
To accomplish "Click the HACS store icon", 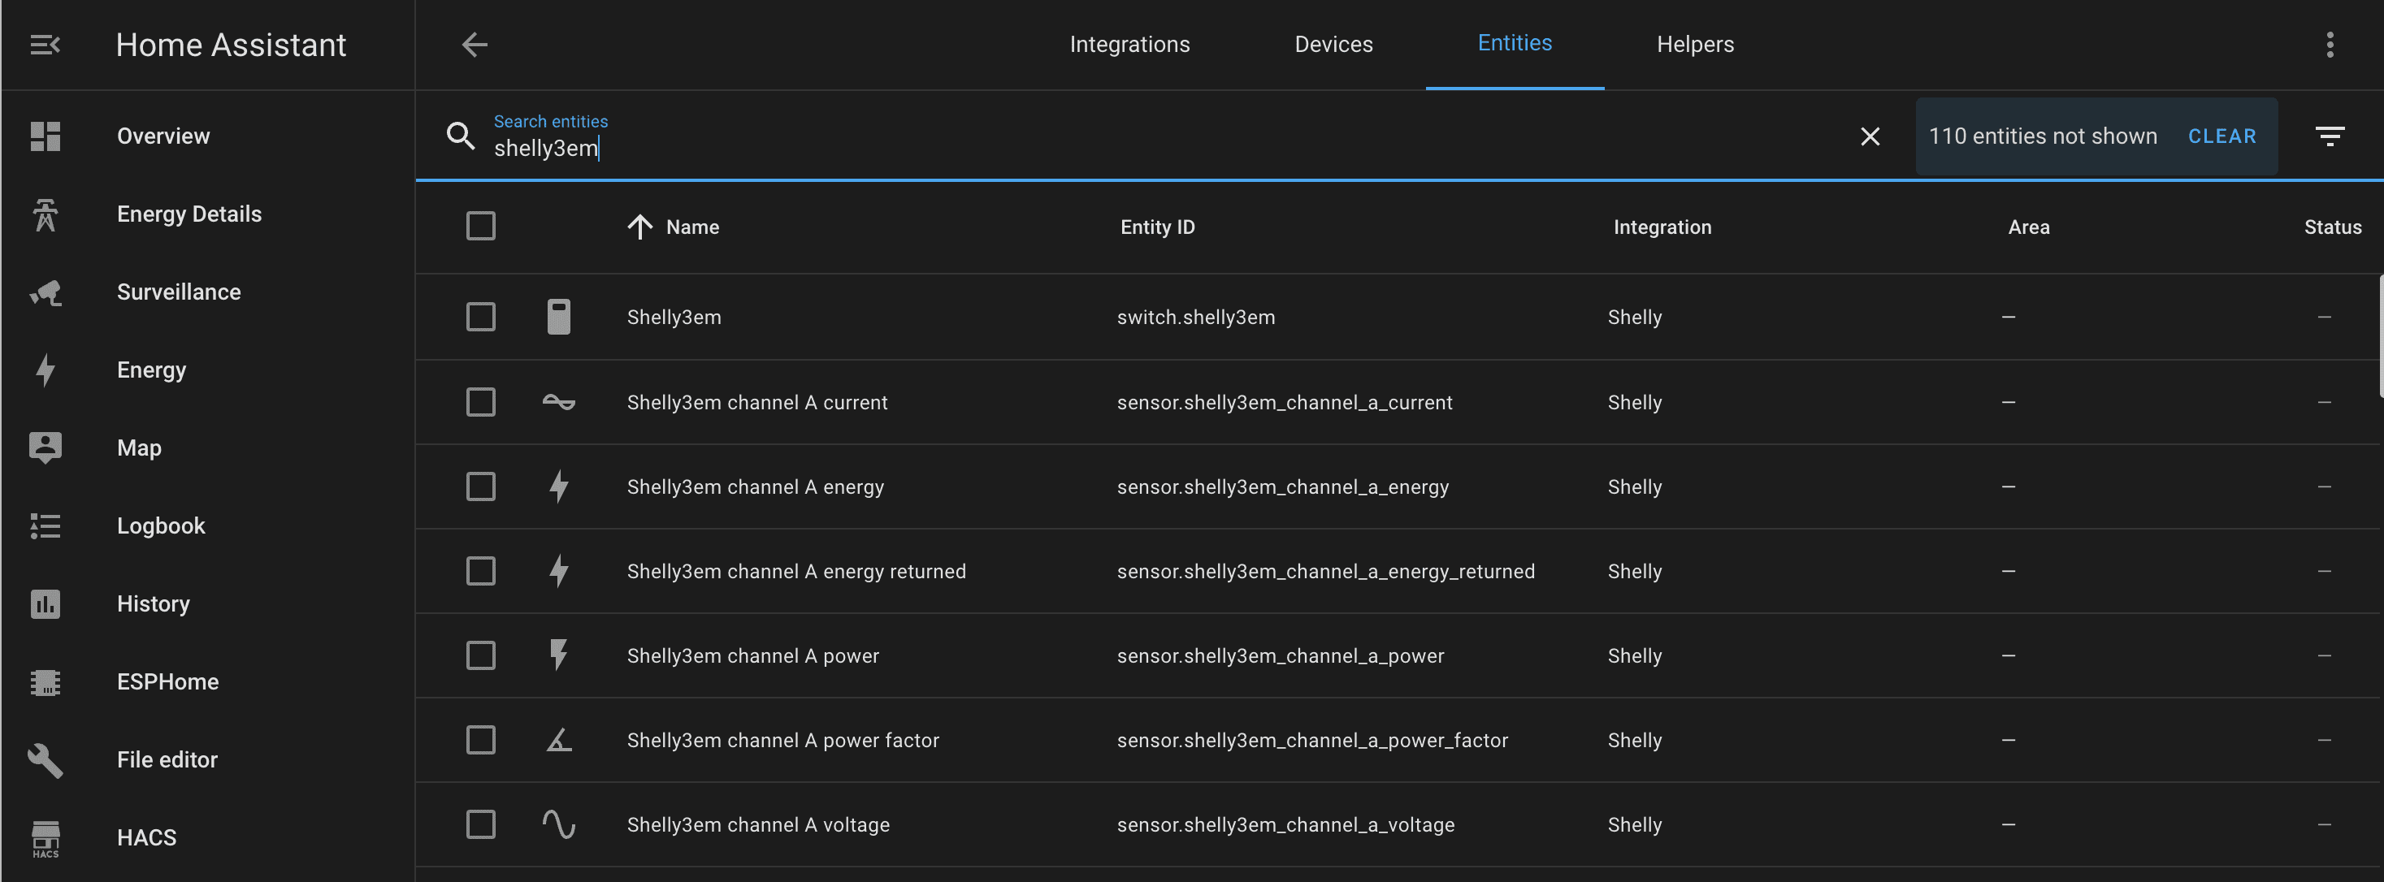I will click(x=45, y=838).
